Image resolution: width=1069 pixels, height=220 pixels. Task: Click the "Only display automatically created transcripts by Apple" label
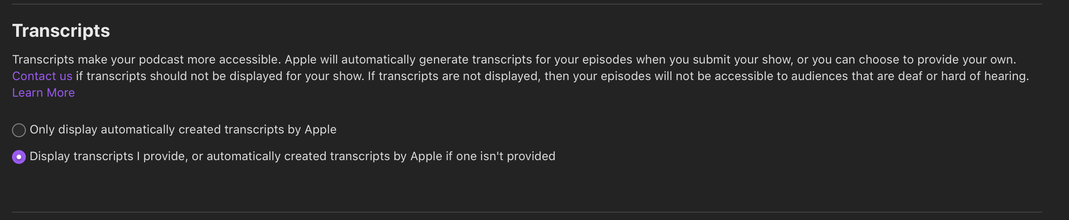tap(183, 130)
